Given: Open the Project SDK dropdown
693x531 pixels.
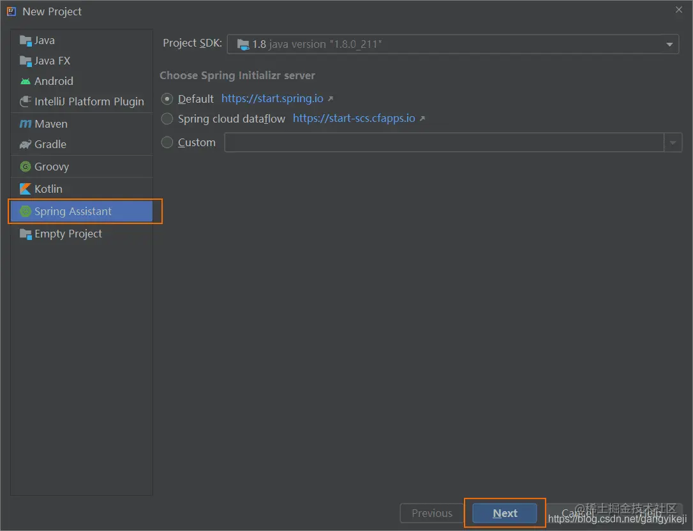Looking at the screenshot, I should (452, 44).
